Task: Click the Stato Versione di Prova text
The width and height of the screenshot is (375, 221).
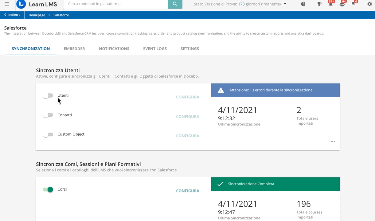Action: pos(238,4)
